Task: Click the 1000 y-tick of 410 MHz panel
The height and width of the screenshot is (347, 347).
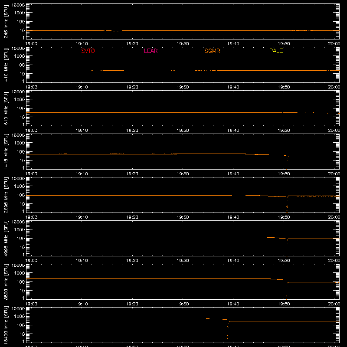Action: point(20,56)
